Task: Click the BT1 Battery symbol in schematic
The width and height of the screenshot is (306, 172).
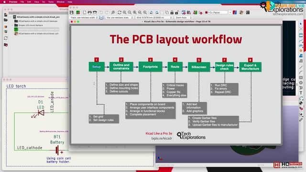Action: click(57, 150)
